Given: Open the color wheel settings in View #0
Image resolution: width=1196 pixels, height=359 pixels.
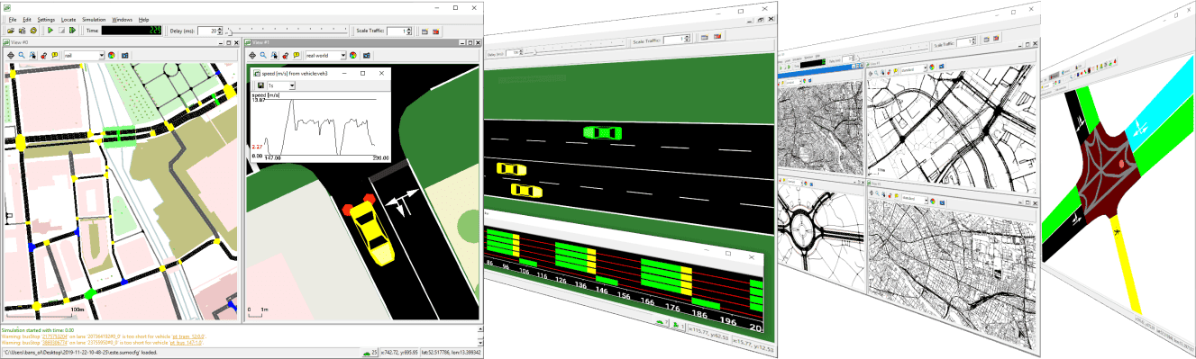Looking at the screenshot, I should point(112,55).
